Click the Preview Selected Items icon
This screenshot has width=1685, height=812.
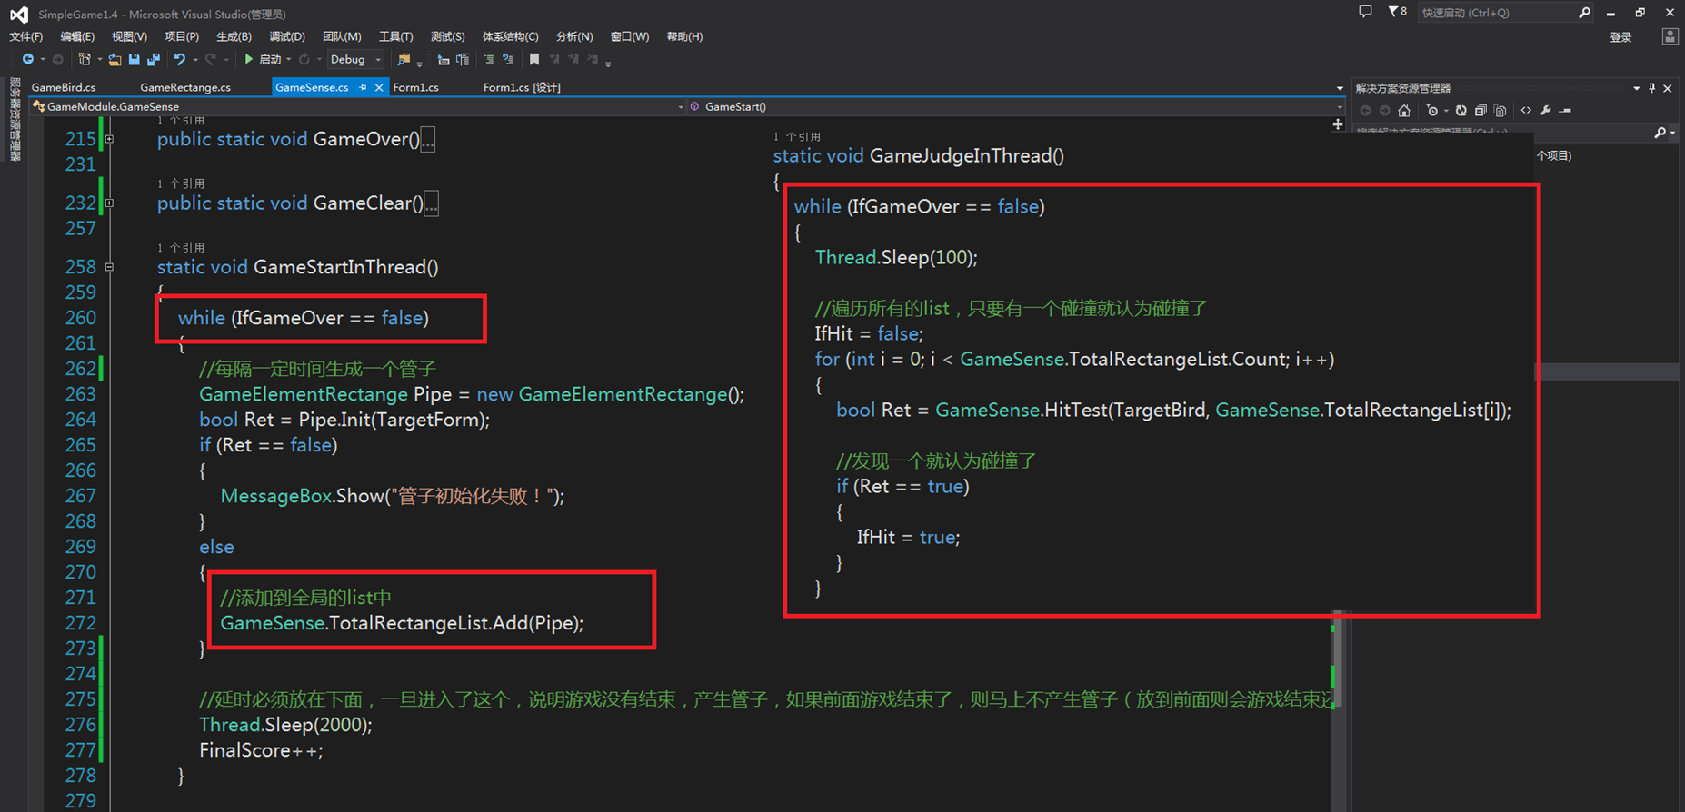pyautogui.click(x=1565, y=111)
